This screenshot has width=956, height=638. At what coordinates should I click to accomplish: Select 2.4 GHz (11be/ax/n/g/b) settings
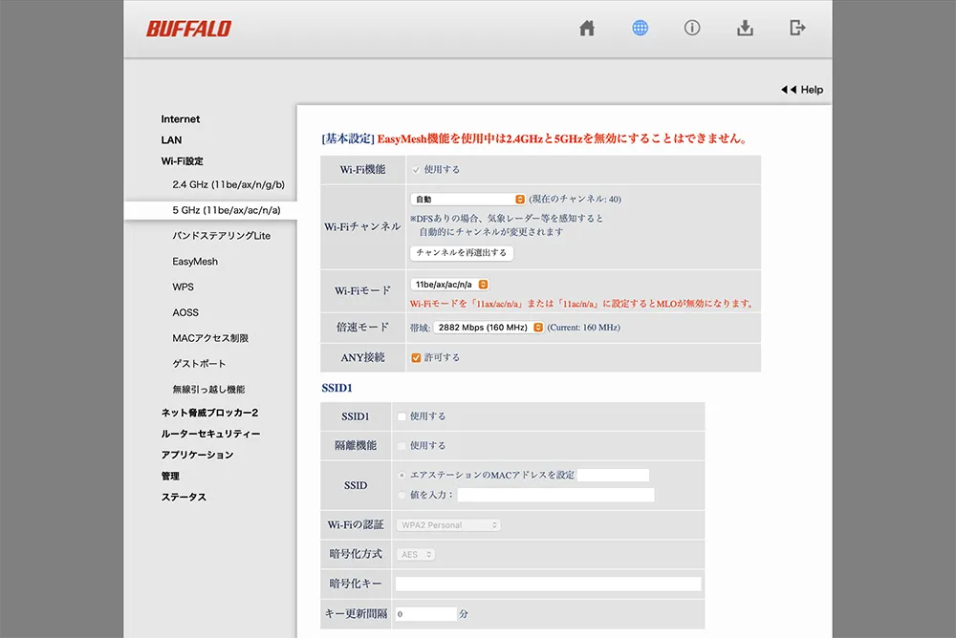228,184
